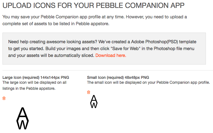Select the large 144x144 icon preview image

pos(23,118)
